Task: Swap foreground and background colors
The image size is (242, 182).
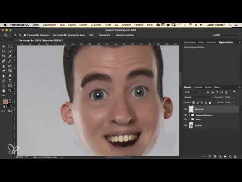Action: (10, 100)
